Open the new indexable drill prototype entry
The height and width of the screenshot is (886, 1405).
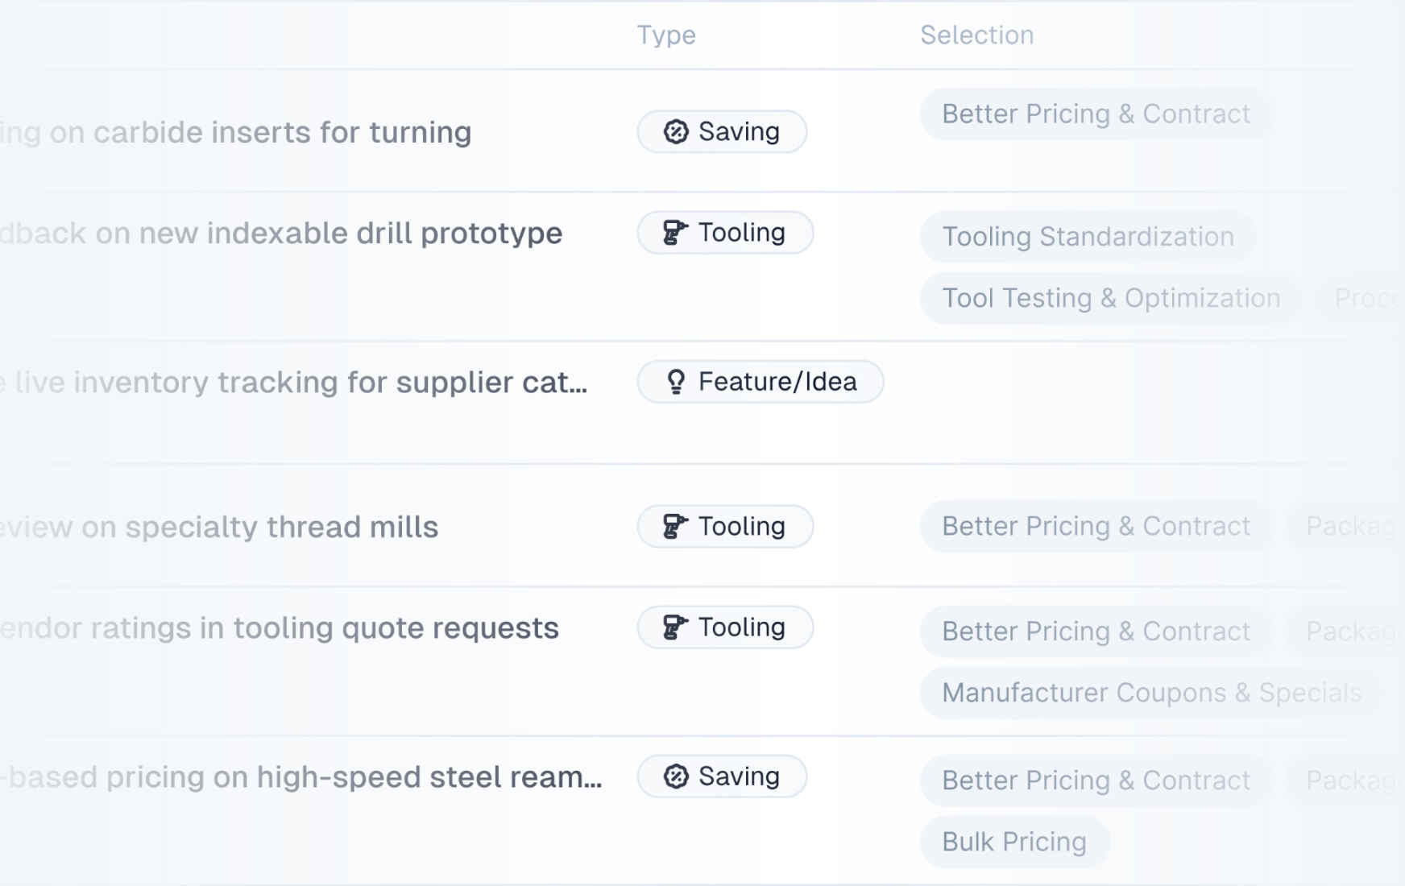(281, 234)
